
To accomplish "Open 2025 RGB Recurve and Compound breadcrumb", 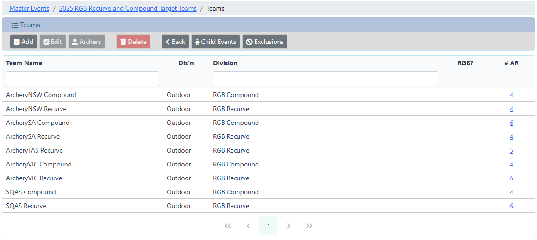I will 127,8.
